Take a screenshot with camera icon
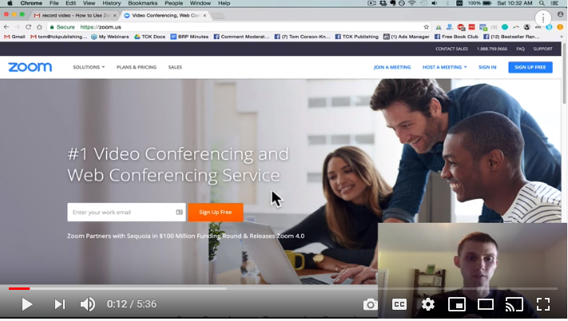This screenshot has width=568, height=321. pos(370,304)
